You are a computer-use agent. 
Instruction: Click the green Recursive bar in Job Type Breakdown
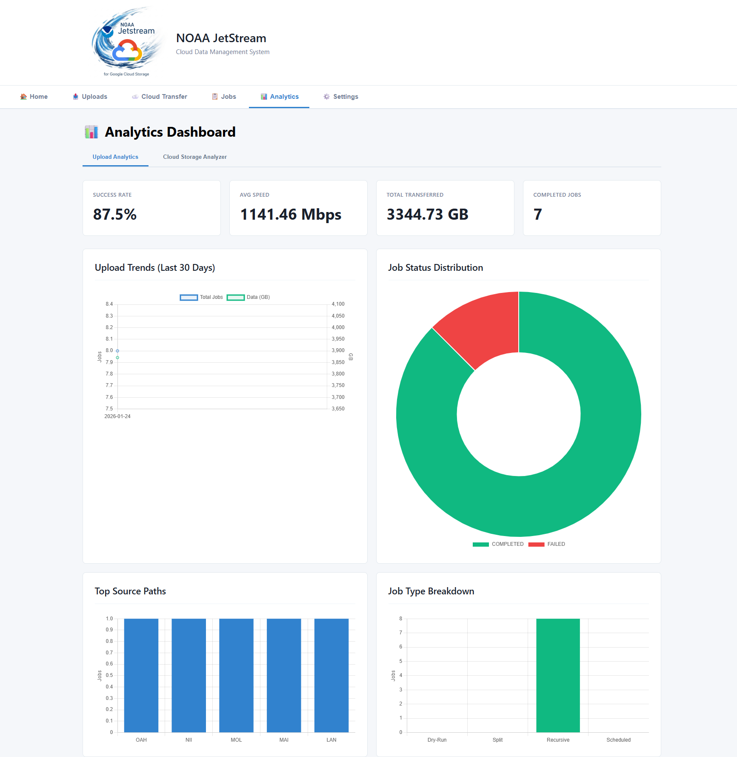click(x=558, y=677)
